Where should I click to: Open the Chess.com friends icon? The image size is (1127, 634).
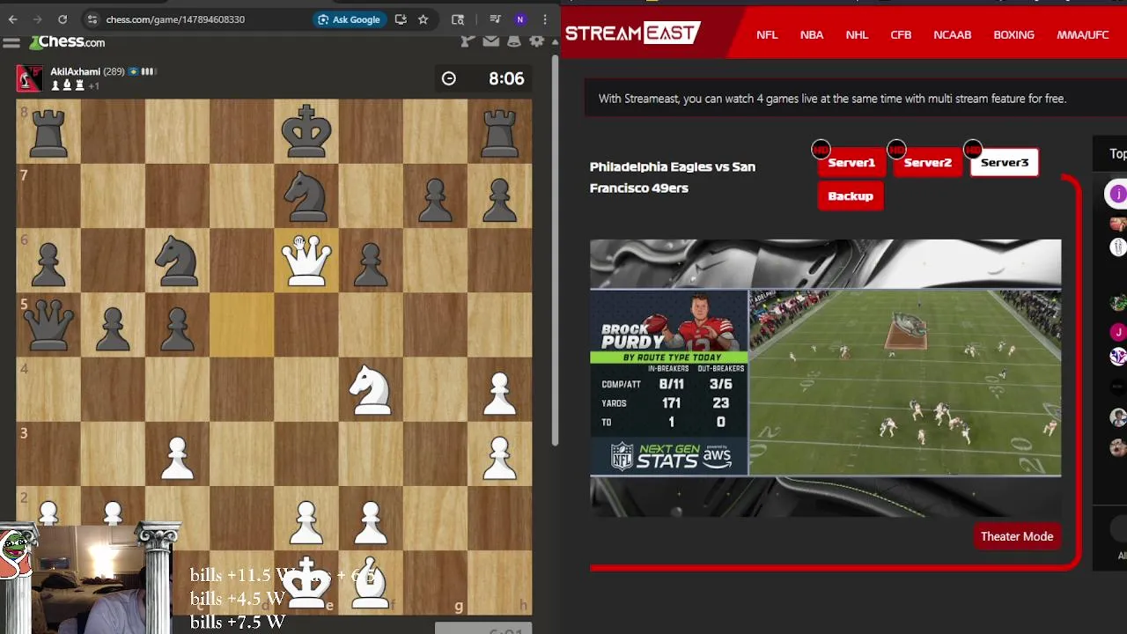[468, 41]
